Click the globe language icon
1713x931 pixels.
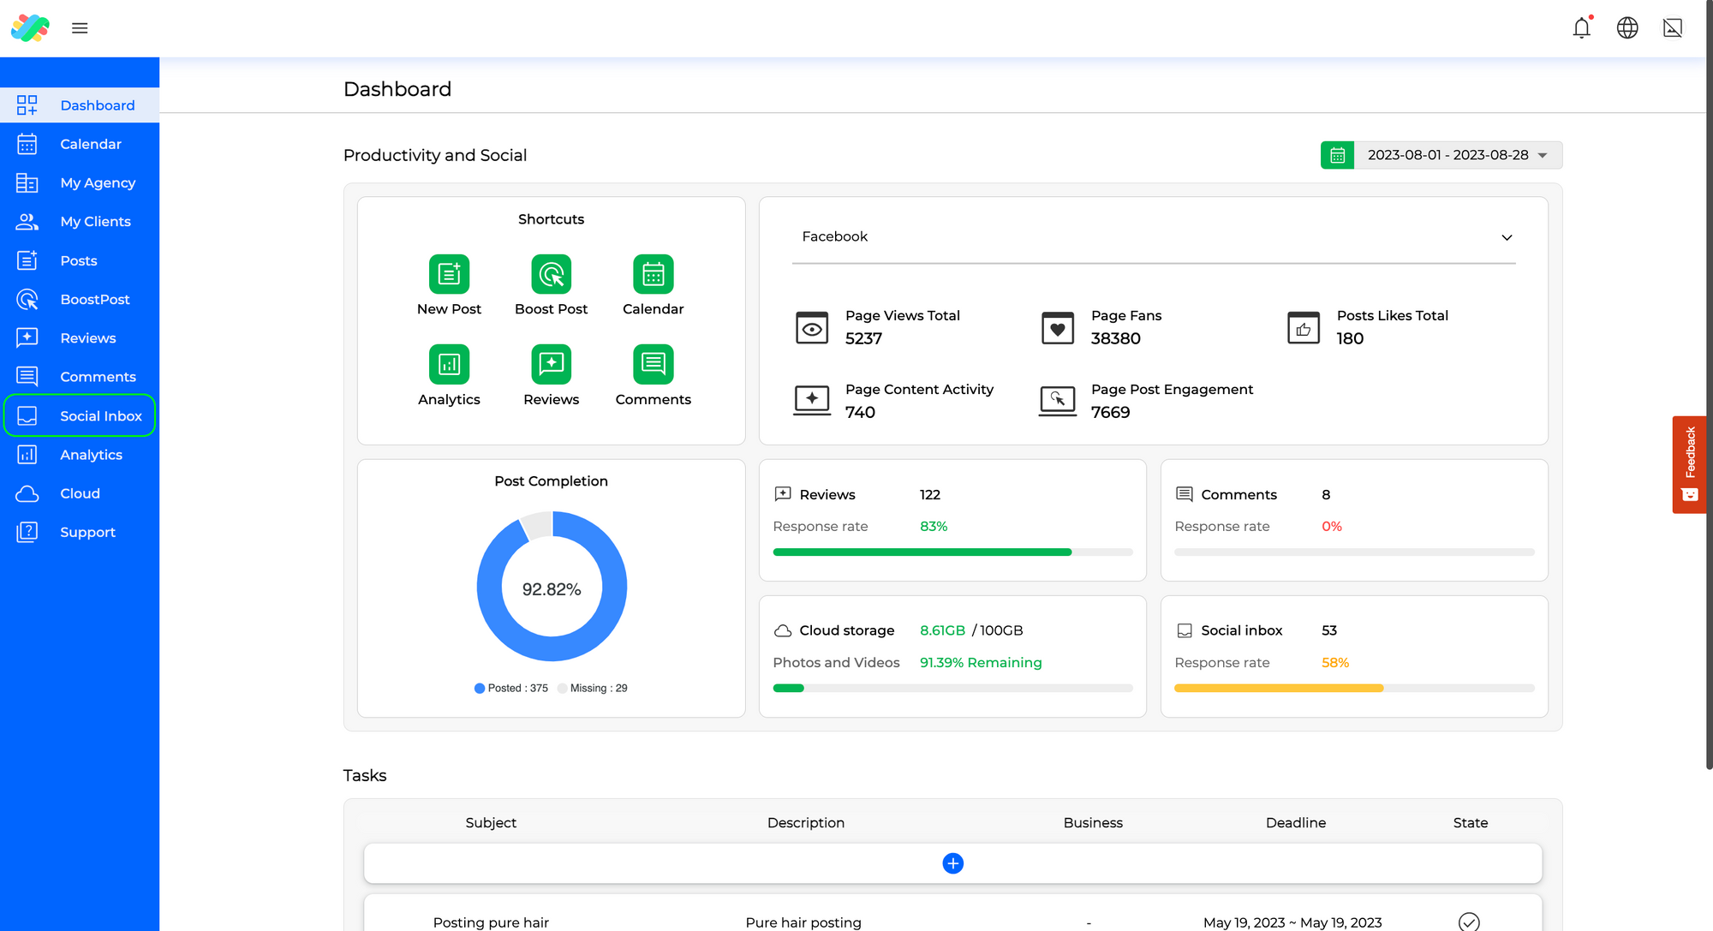1626,28
